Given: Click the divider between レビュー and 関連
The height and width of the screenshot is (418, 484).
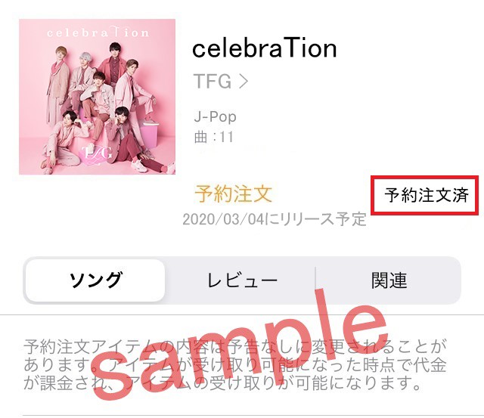Looking at the screenshot, I should (x=315, y=280).
